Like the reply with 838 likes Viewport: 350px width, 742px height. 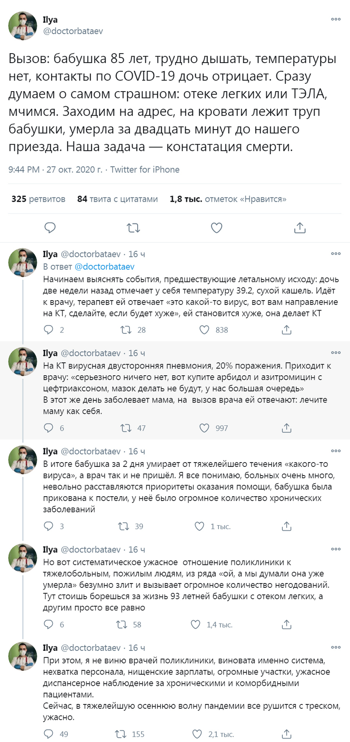click(204, 330)
